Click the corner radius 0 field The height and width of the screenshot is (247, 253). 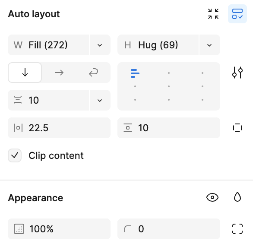169,229
